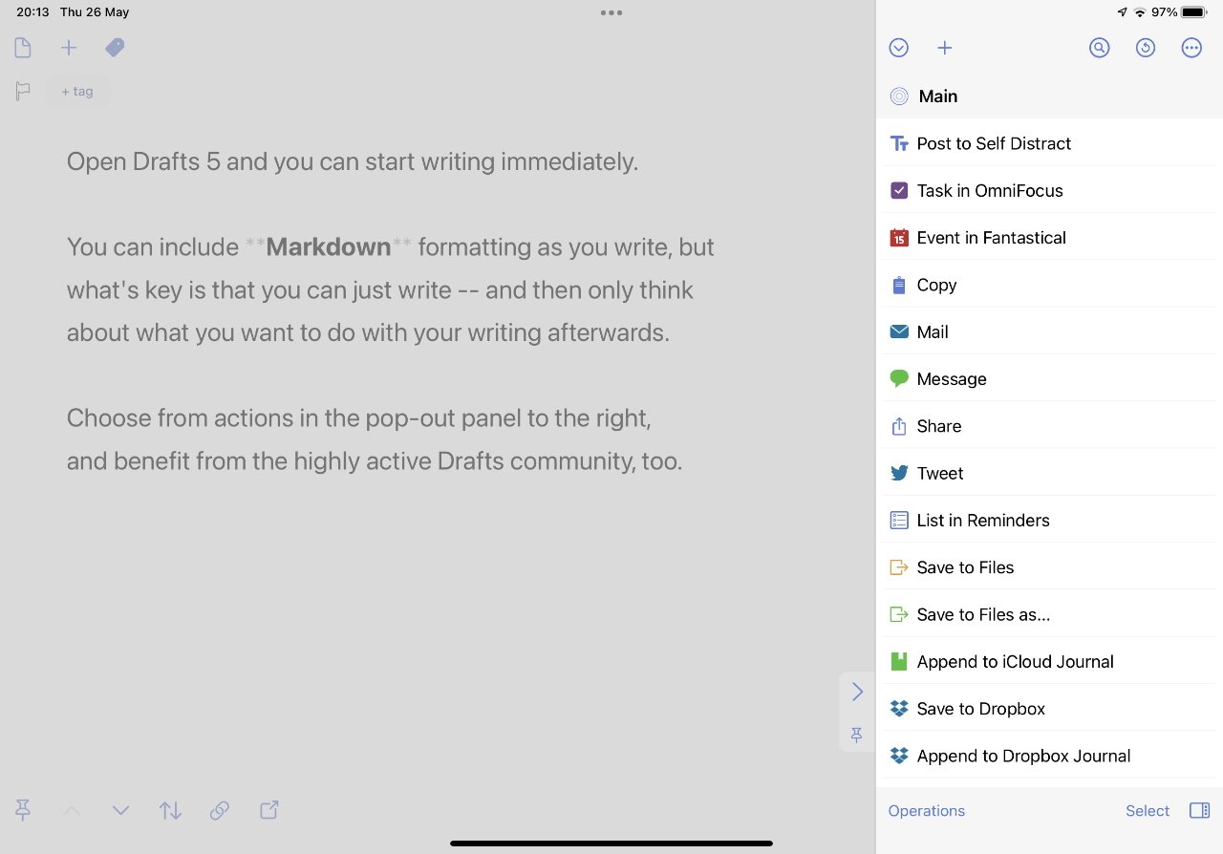Image resolution: width=1223 pixels, height=854 pixels.
Task: Toggle the flag on this draft
Action: [x=23, y=92]
